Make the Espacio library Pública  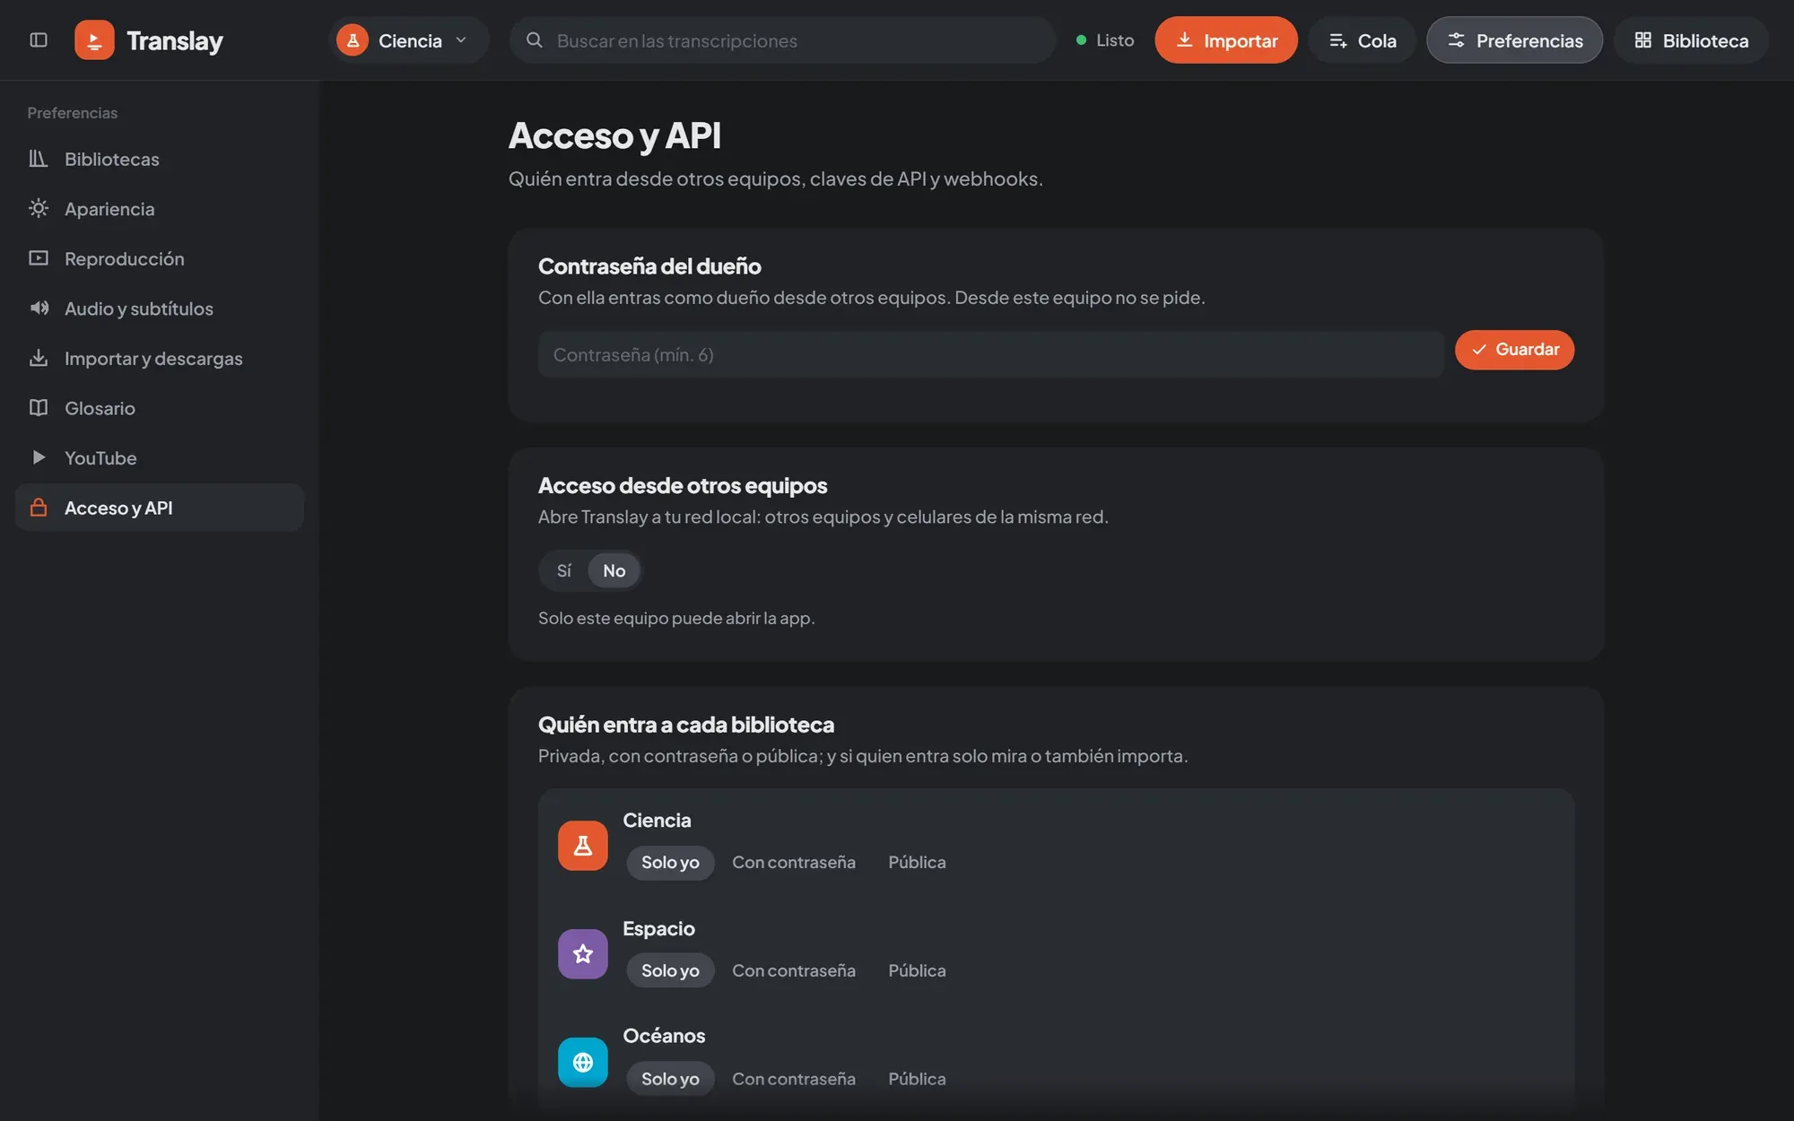point(917,970)
